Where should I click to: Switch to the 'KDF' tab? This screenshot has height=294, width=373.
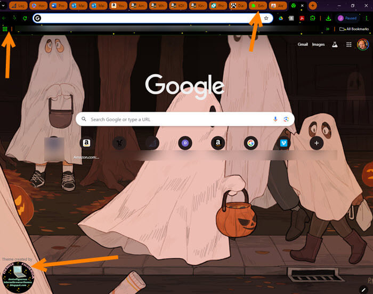[178, 5]
